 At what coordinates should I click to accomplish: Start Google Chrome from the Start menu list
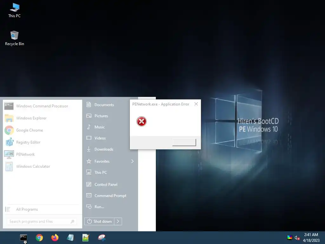(42, 130)
